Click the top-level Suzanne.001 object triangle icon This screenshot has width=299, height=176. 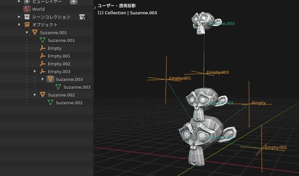coord(35,32)
